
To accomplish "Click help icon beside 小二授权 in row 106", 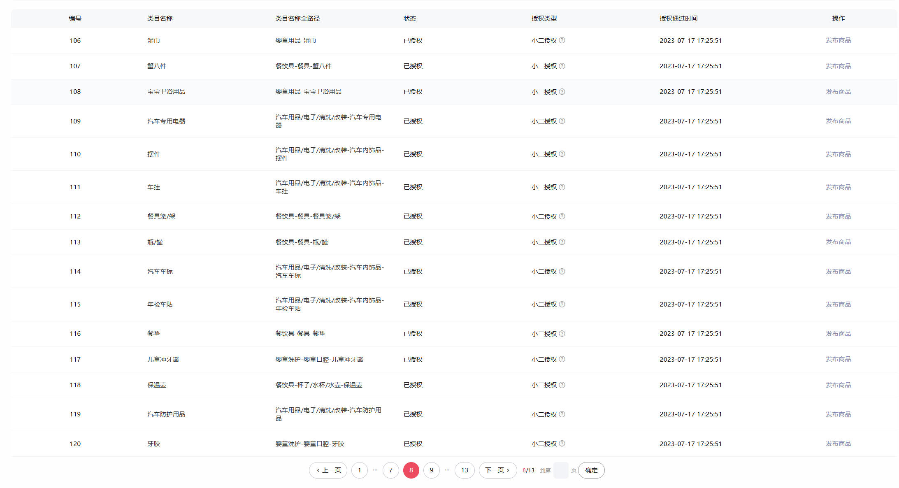I will coord(562,40).
